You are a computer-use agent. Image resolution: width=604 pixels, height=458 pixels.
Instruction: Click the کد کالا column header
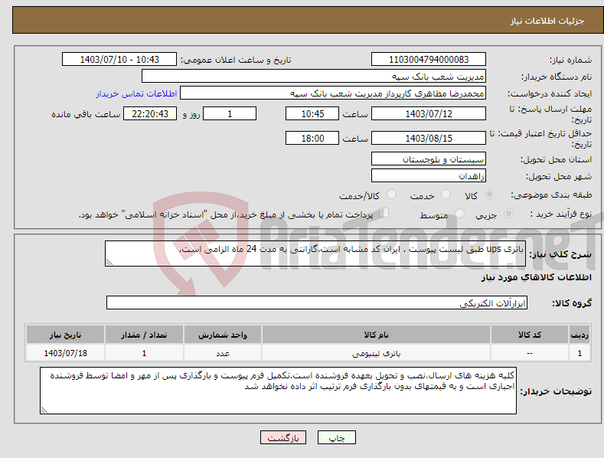coord(529,335)
